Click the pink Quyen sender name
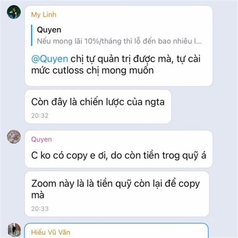The width and height of the screenshot is (238, 238). (x=41, y=139)
